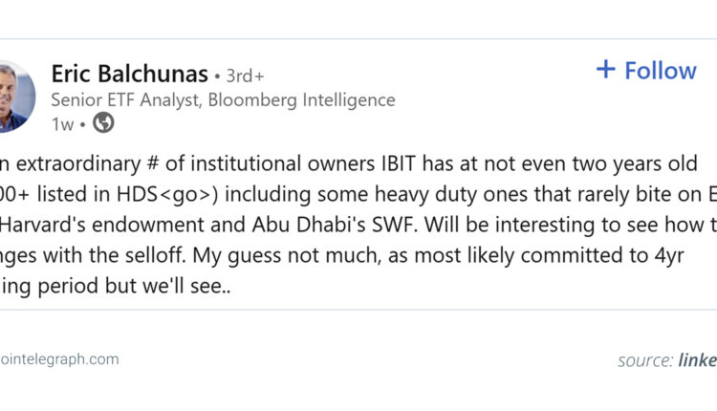Click the plus icon beside Follow
Viewport: 717px width, 411px height.
[605, 70]
